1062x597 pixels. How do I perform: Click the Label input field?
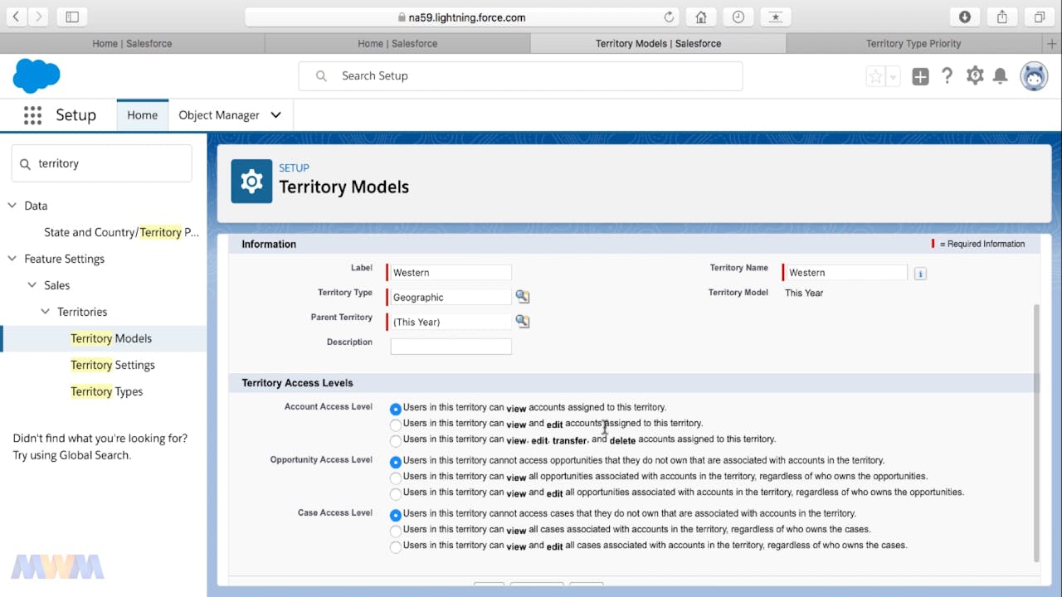(451, 272)
